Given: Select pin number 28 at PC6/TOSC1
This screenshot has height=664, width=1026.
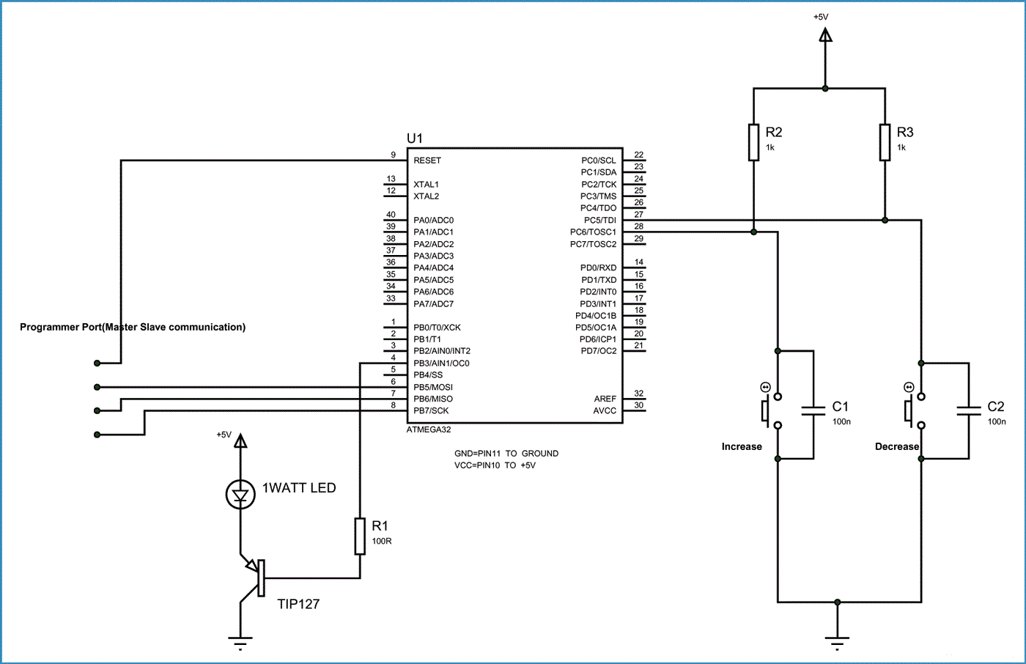Looking at the screenshot, I should pos(639,226).
